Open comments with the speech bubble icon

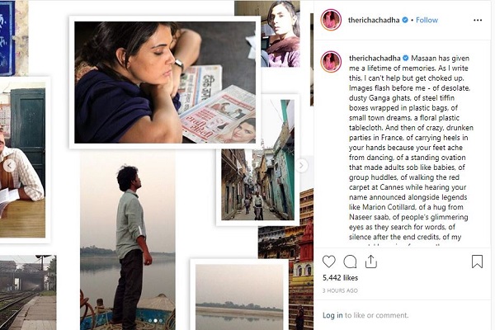pos(350,262)
